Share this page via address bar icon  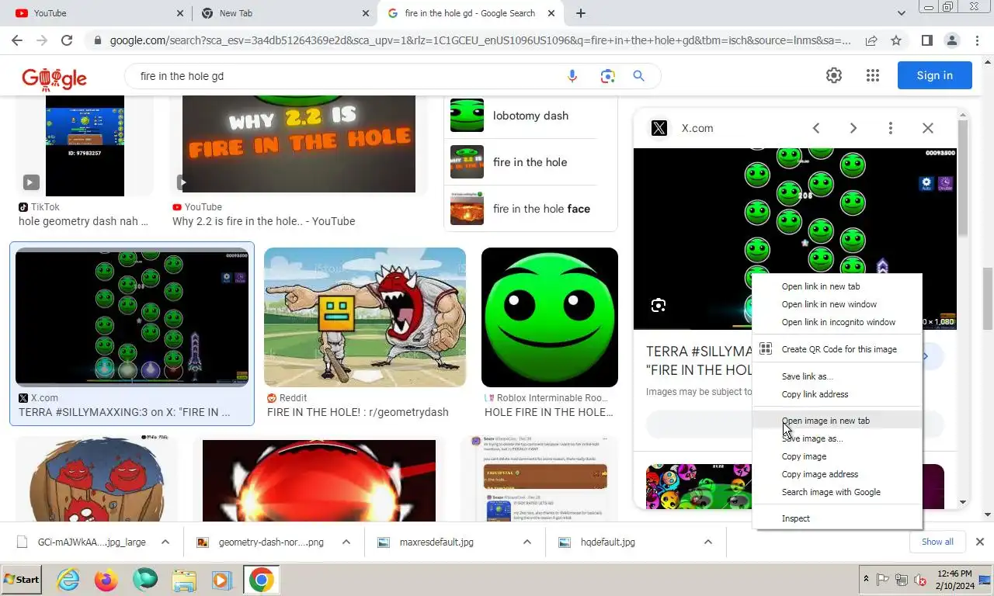pyautogui.click(x=871, y=40)
